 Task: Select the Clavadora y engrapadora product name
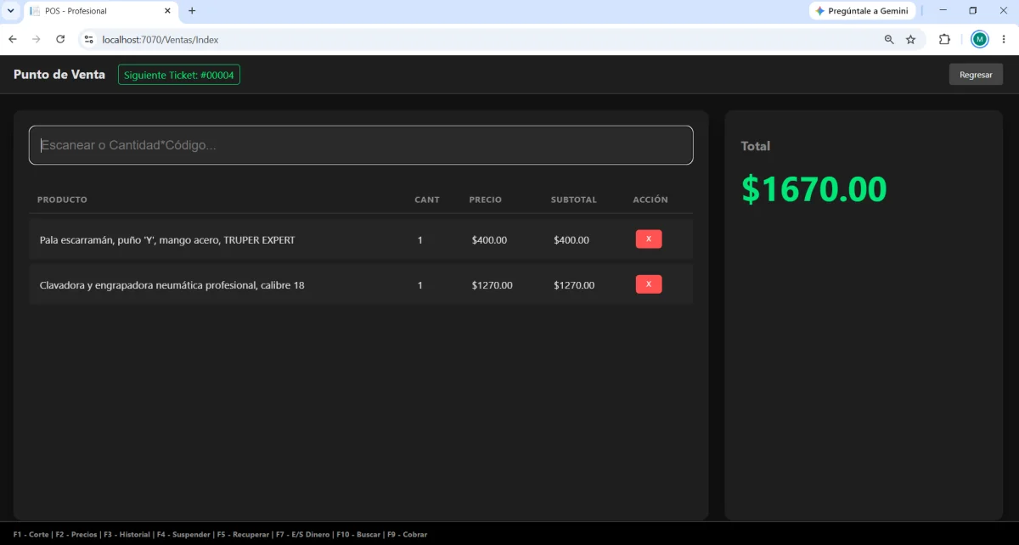(172, 285)
